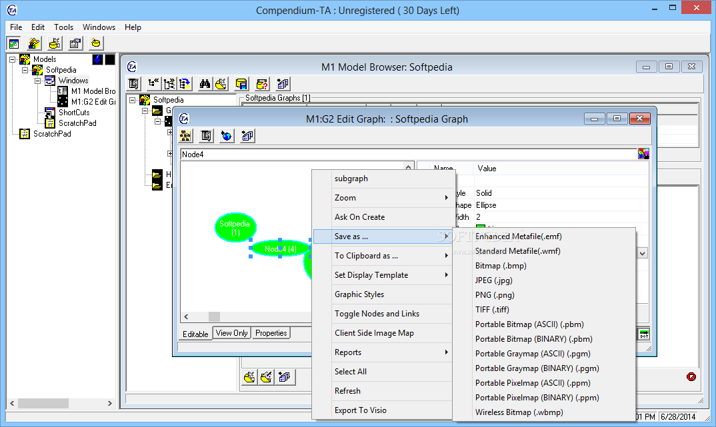Click the black color swatch beside Models
Viewport: 716px width, 427px height.
[110, 59]
